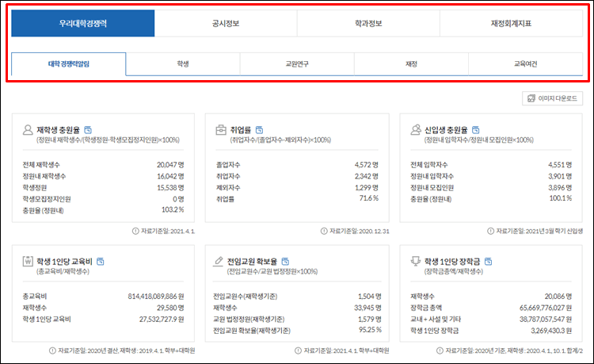The height and width of the screenshot is (364, 594).
Task: Click the 신입생 충원율 card title
Action: [446, 130]
